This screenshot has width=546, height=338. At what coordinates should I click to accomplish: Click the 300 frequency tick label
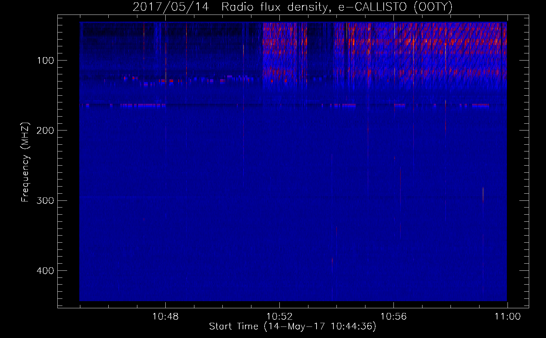pos(45,200)
